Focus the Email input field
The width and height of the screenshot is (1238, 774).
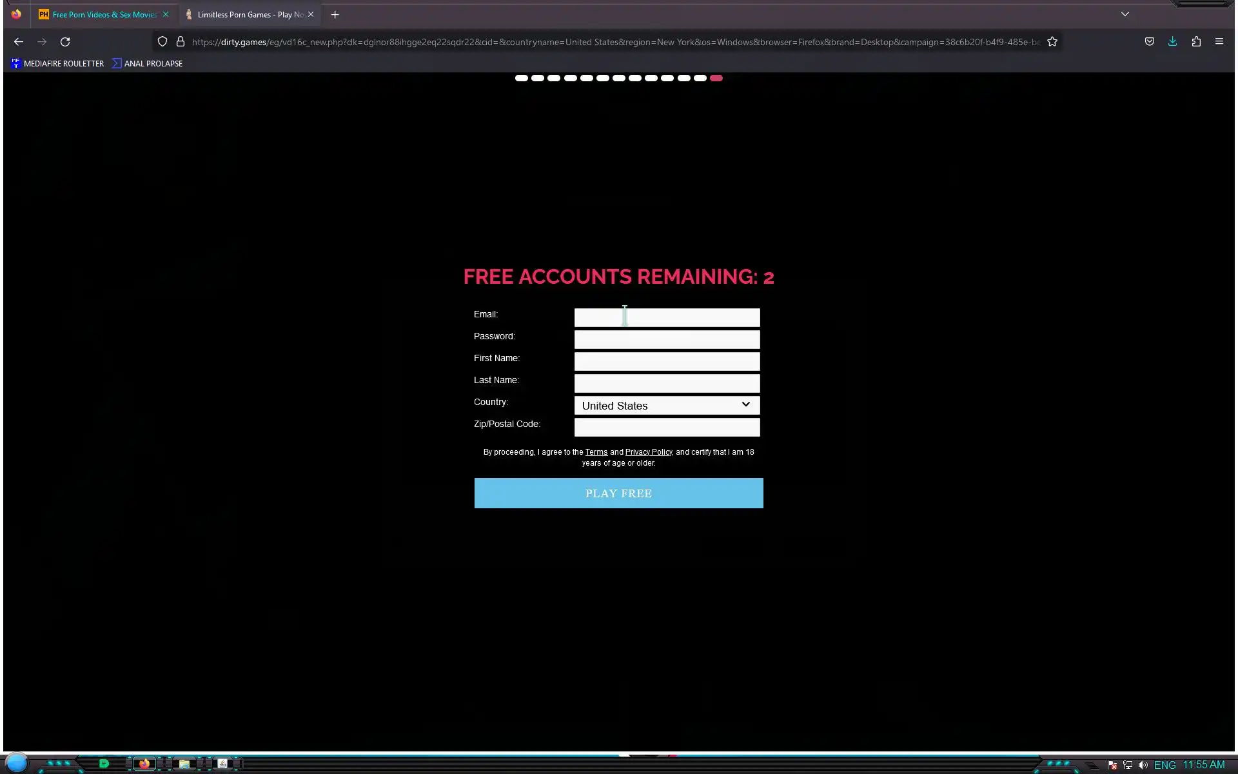coord(667,317)
